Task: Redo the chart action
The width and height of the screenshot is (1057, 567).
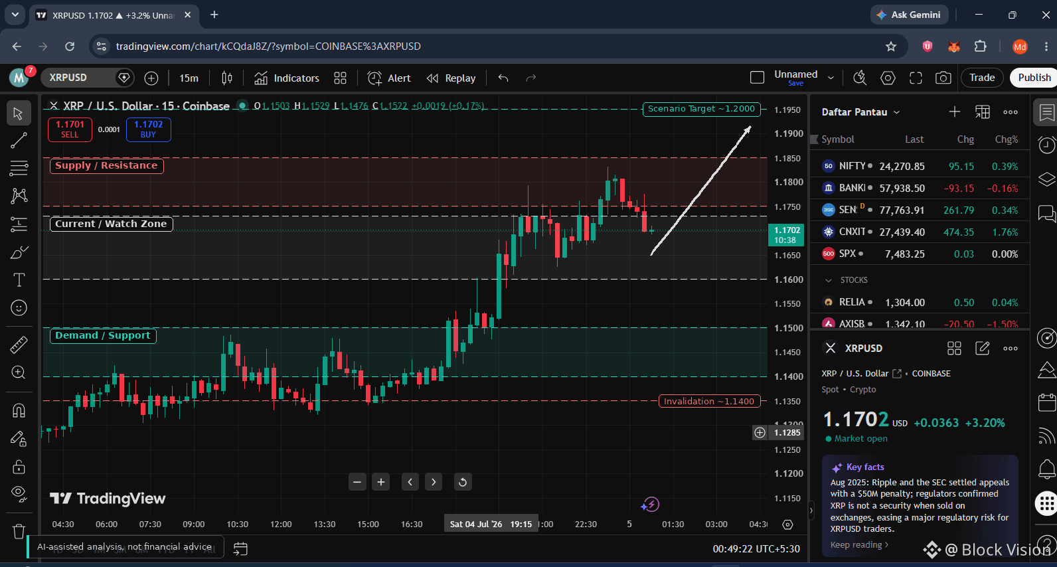Action: click(x=530, y=78)
